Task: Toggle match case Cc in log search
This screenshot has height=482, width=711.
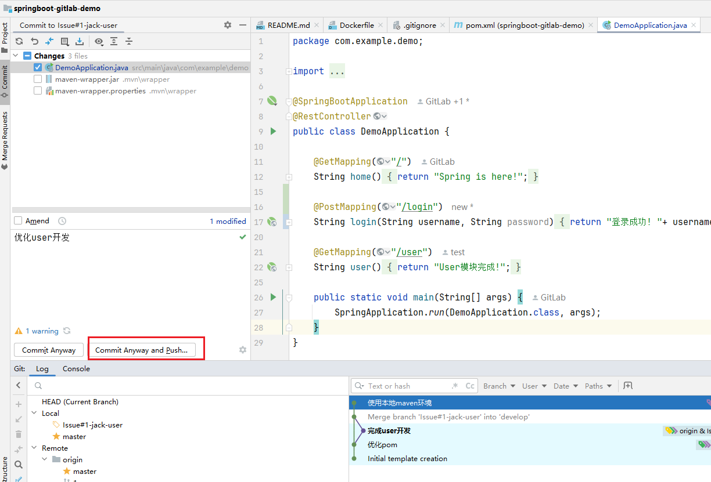Action: coord(470,386)
